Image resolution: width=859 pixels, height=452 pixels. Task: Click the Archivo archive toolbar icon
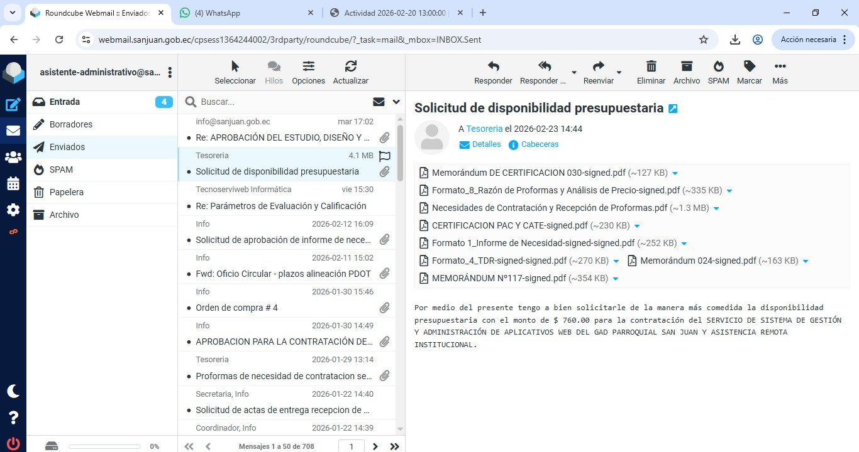686,67
